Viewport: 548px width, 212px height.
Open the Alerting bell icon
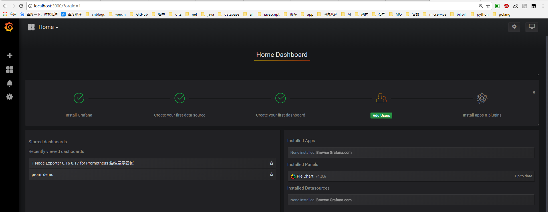(x=10, y=83)
